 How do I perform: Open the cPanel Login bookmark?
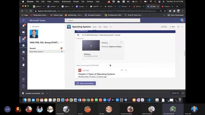(56, 15)
